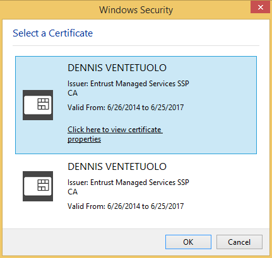Click the 'CA' text in the highlighted certificate's issuer
Image resolution: width=272 pixels, height=258 pixels.
73,93
